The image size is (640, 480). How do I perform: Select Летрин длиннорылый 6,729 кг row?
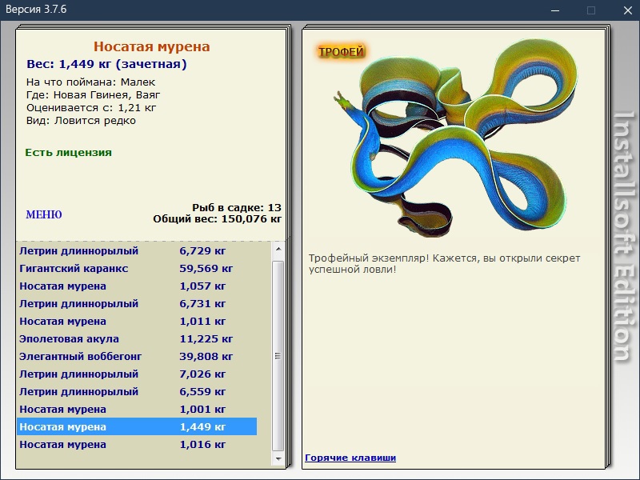(x=137, y=251)
